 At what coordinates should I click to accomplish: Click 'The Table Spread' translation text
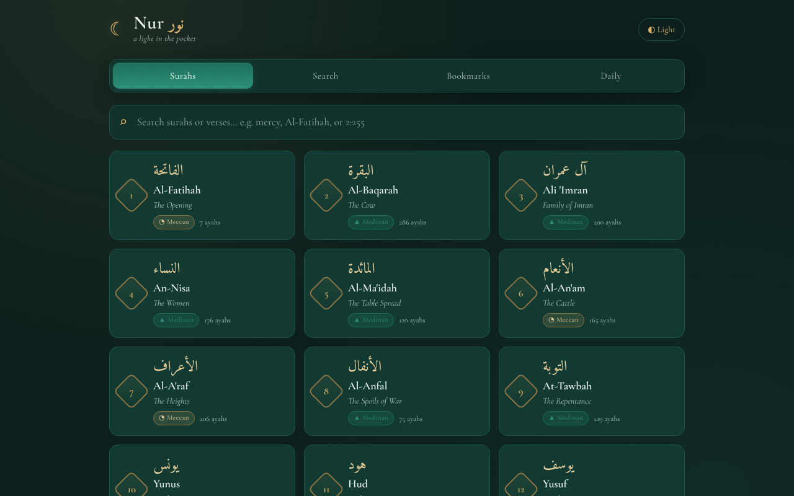point(375,303)
